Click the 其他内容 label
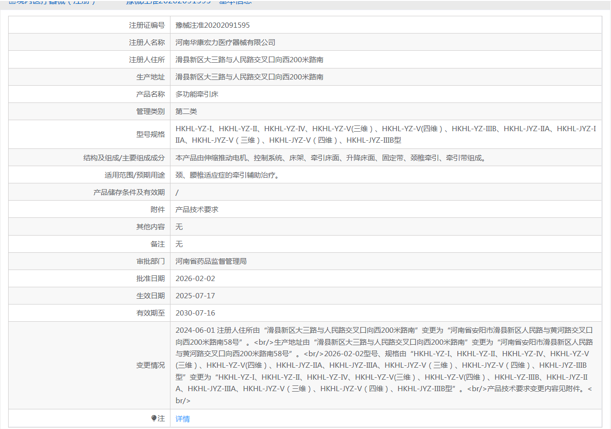 [x=150, y=226]
